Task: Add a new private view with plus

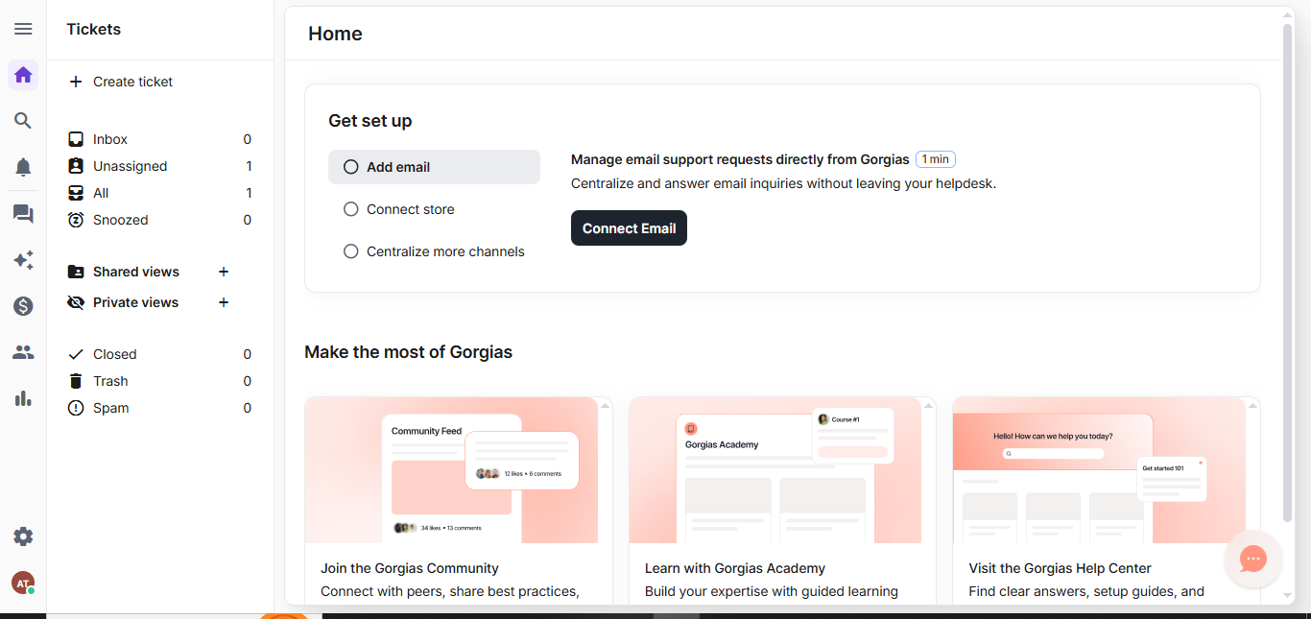Action: [x=224, y=302]
